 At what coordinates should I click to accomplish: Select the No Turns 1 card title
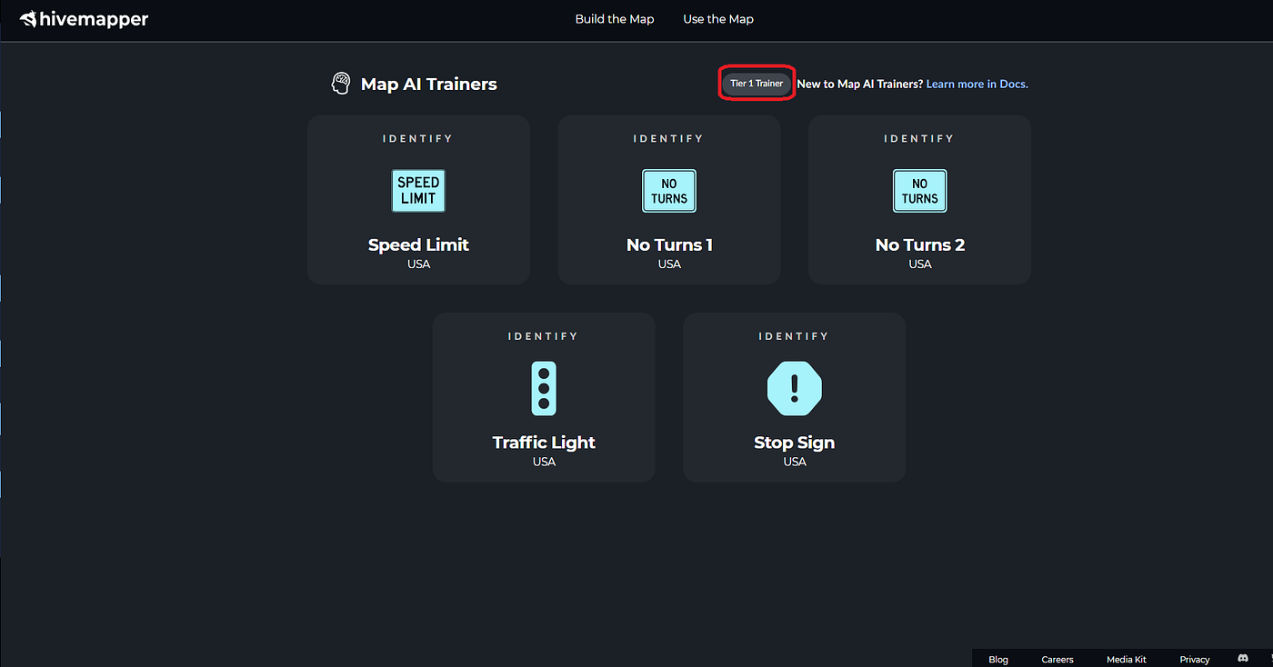tap(669, 244)
